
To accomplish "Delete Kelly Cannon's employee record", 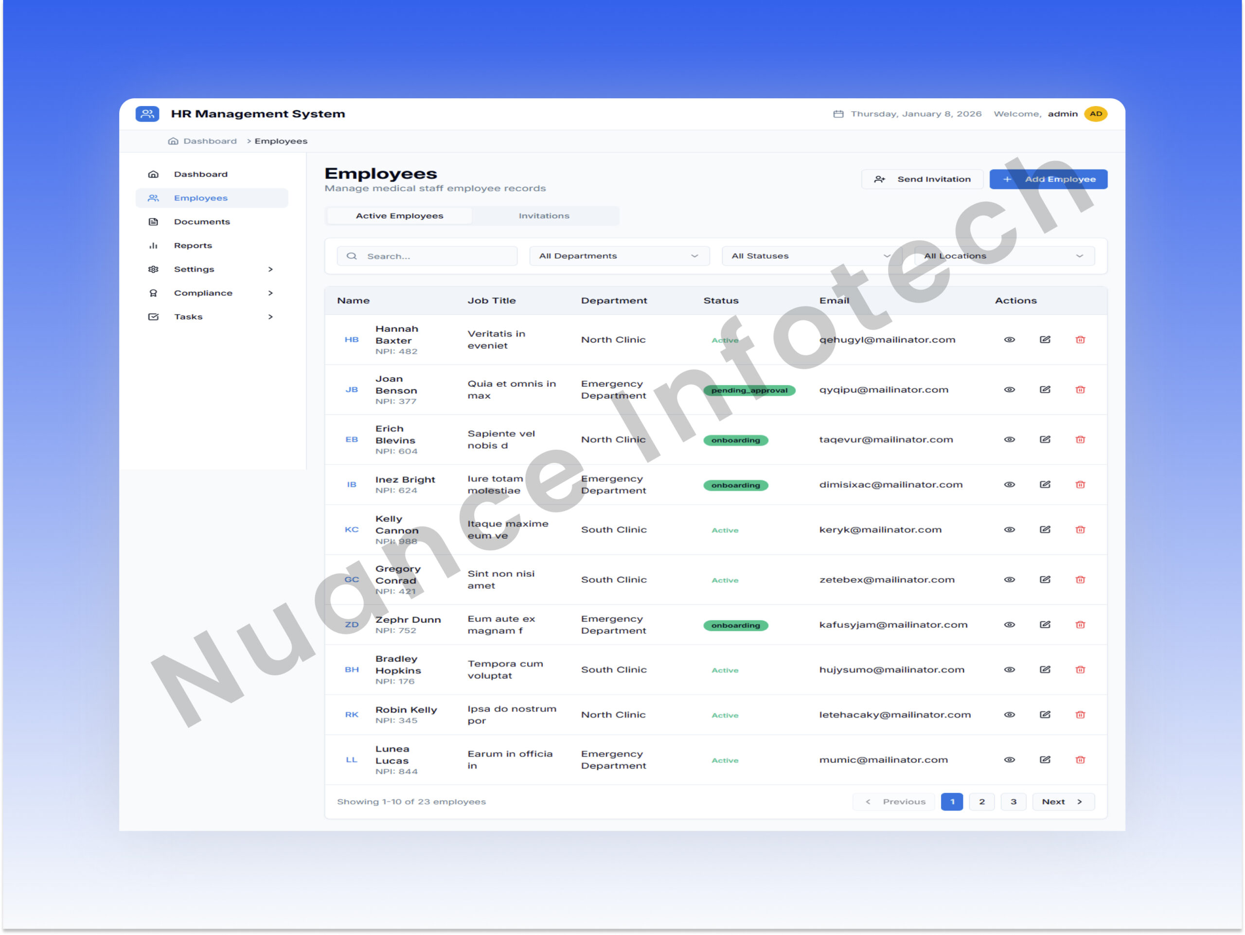I will point(1080,530).
